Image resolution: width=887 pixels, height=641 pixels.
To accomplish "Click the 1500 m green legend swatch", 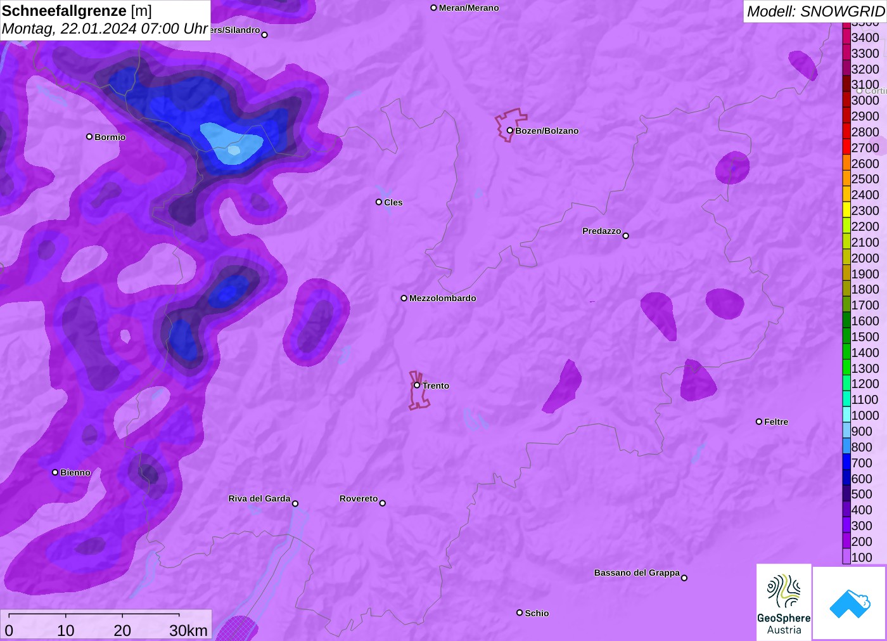I will (x=846, y=337).
